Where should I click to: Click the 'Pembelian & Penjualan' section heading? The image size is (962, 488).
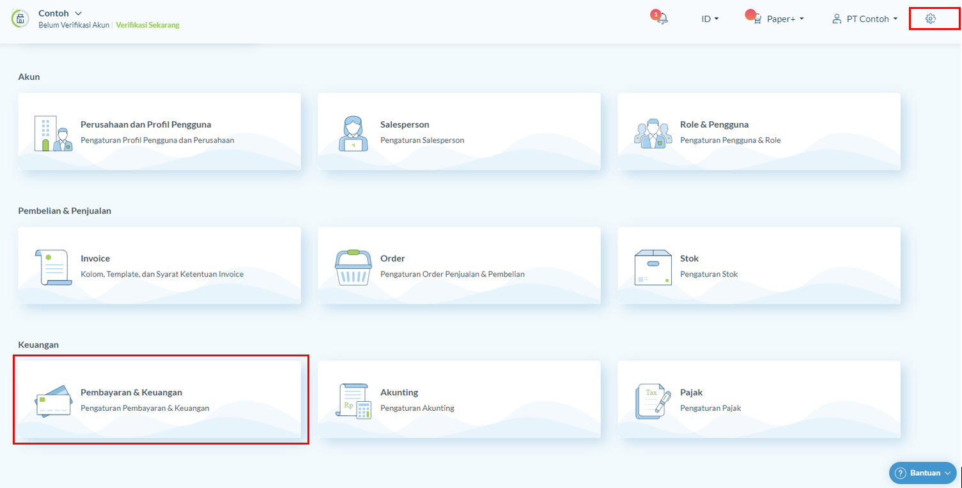[x=65, y=211]
